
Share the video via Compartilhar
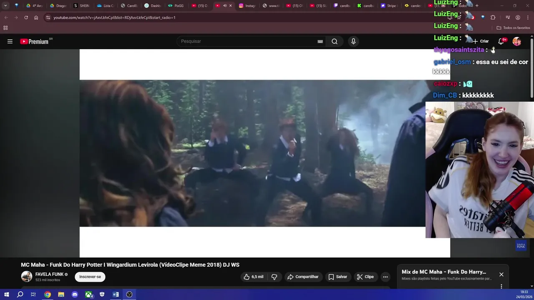coord(303,277)
